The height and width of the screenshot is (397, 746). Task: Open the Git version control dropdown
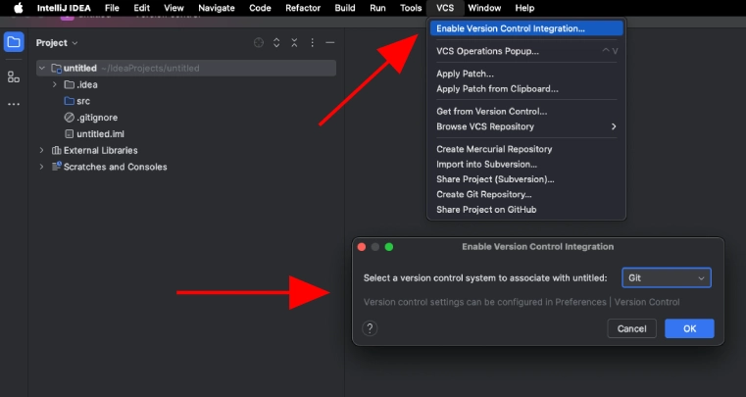666,278
